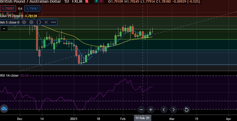Select the EMA 25 close indicator label
Image resolution: width=237 pixels, height=121 pixels.
pos(12,16)
